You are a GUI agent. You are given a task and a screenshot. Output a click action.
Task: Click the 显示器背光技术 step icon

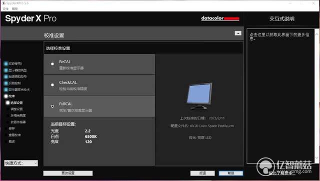point(6,90)
